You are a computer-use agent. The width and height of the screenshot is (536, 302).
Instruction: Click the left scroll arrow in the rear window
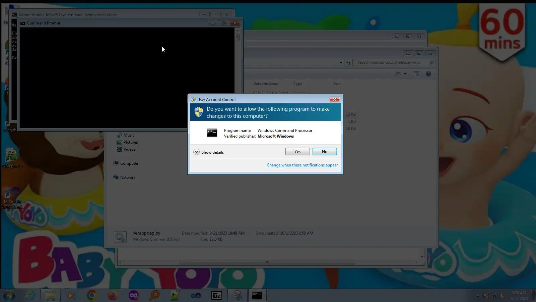point(120,262)
